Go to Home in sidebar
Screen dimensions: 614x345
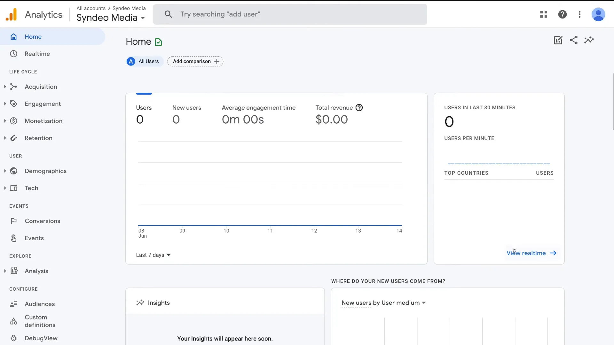click(52, 37)
